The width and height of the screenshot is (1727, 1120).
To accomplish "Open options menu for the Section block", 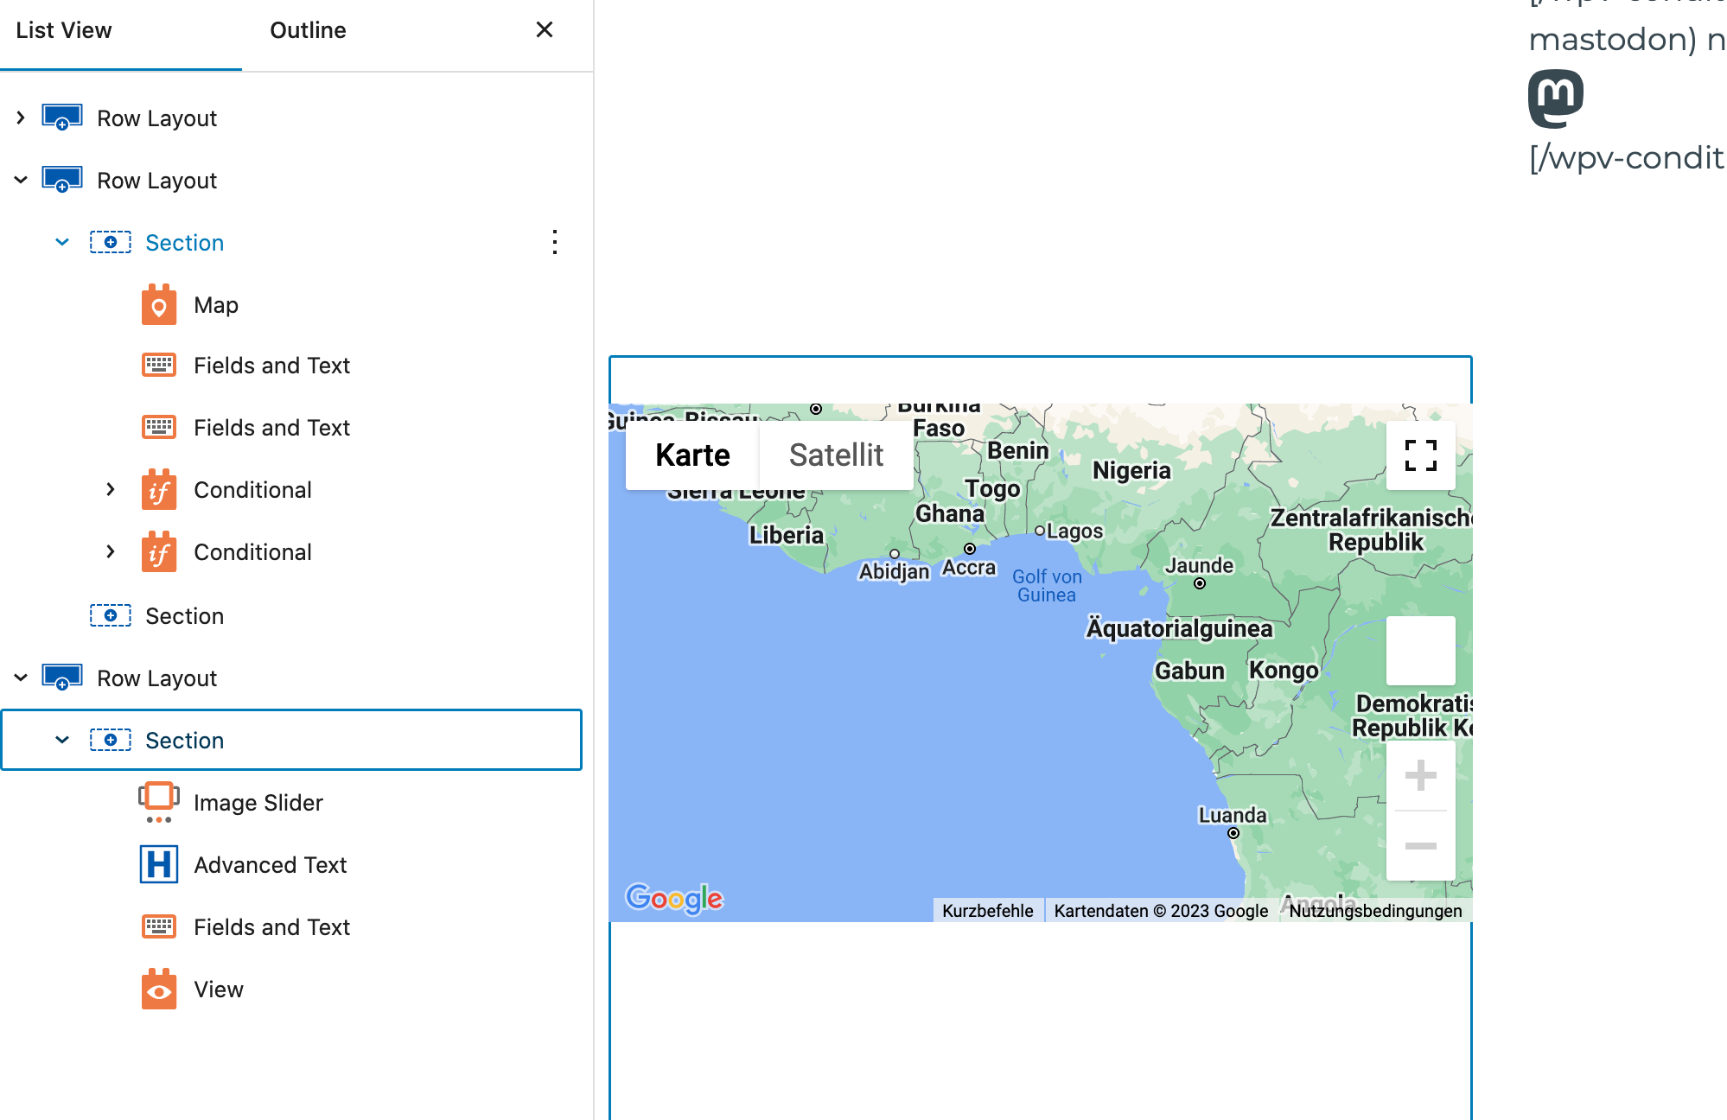I will 555,242.
